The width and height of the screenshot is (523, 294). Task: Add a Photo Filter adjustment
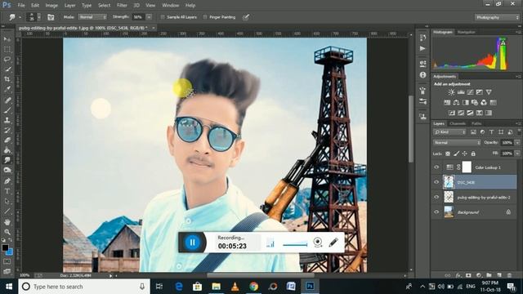pyautogui.click(x=474, y=102)
